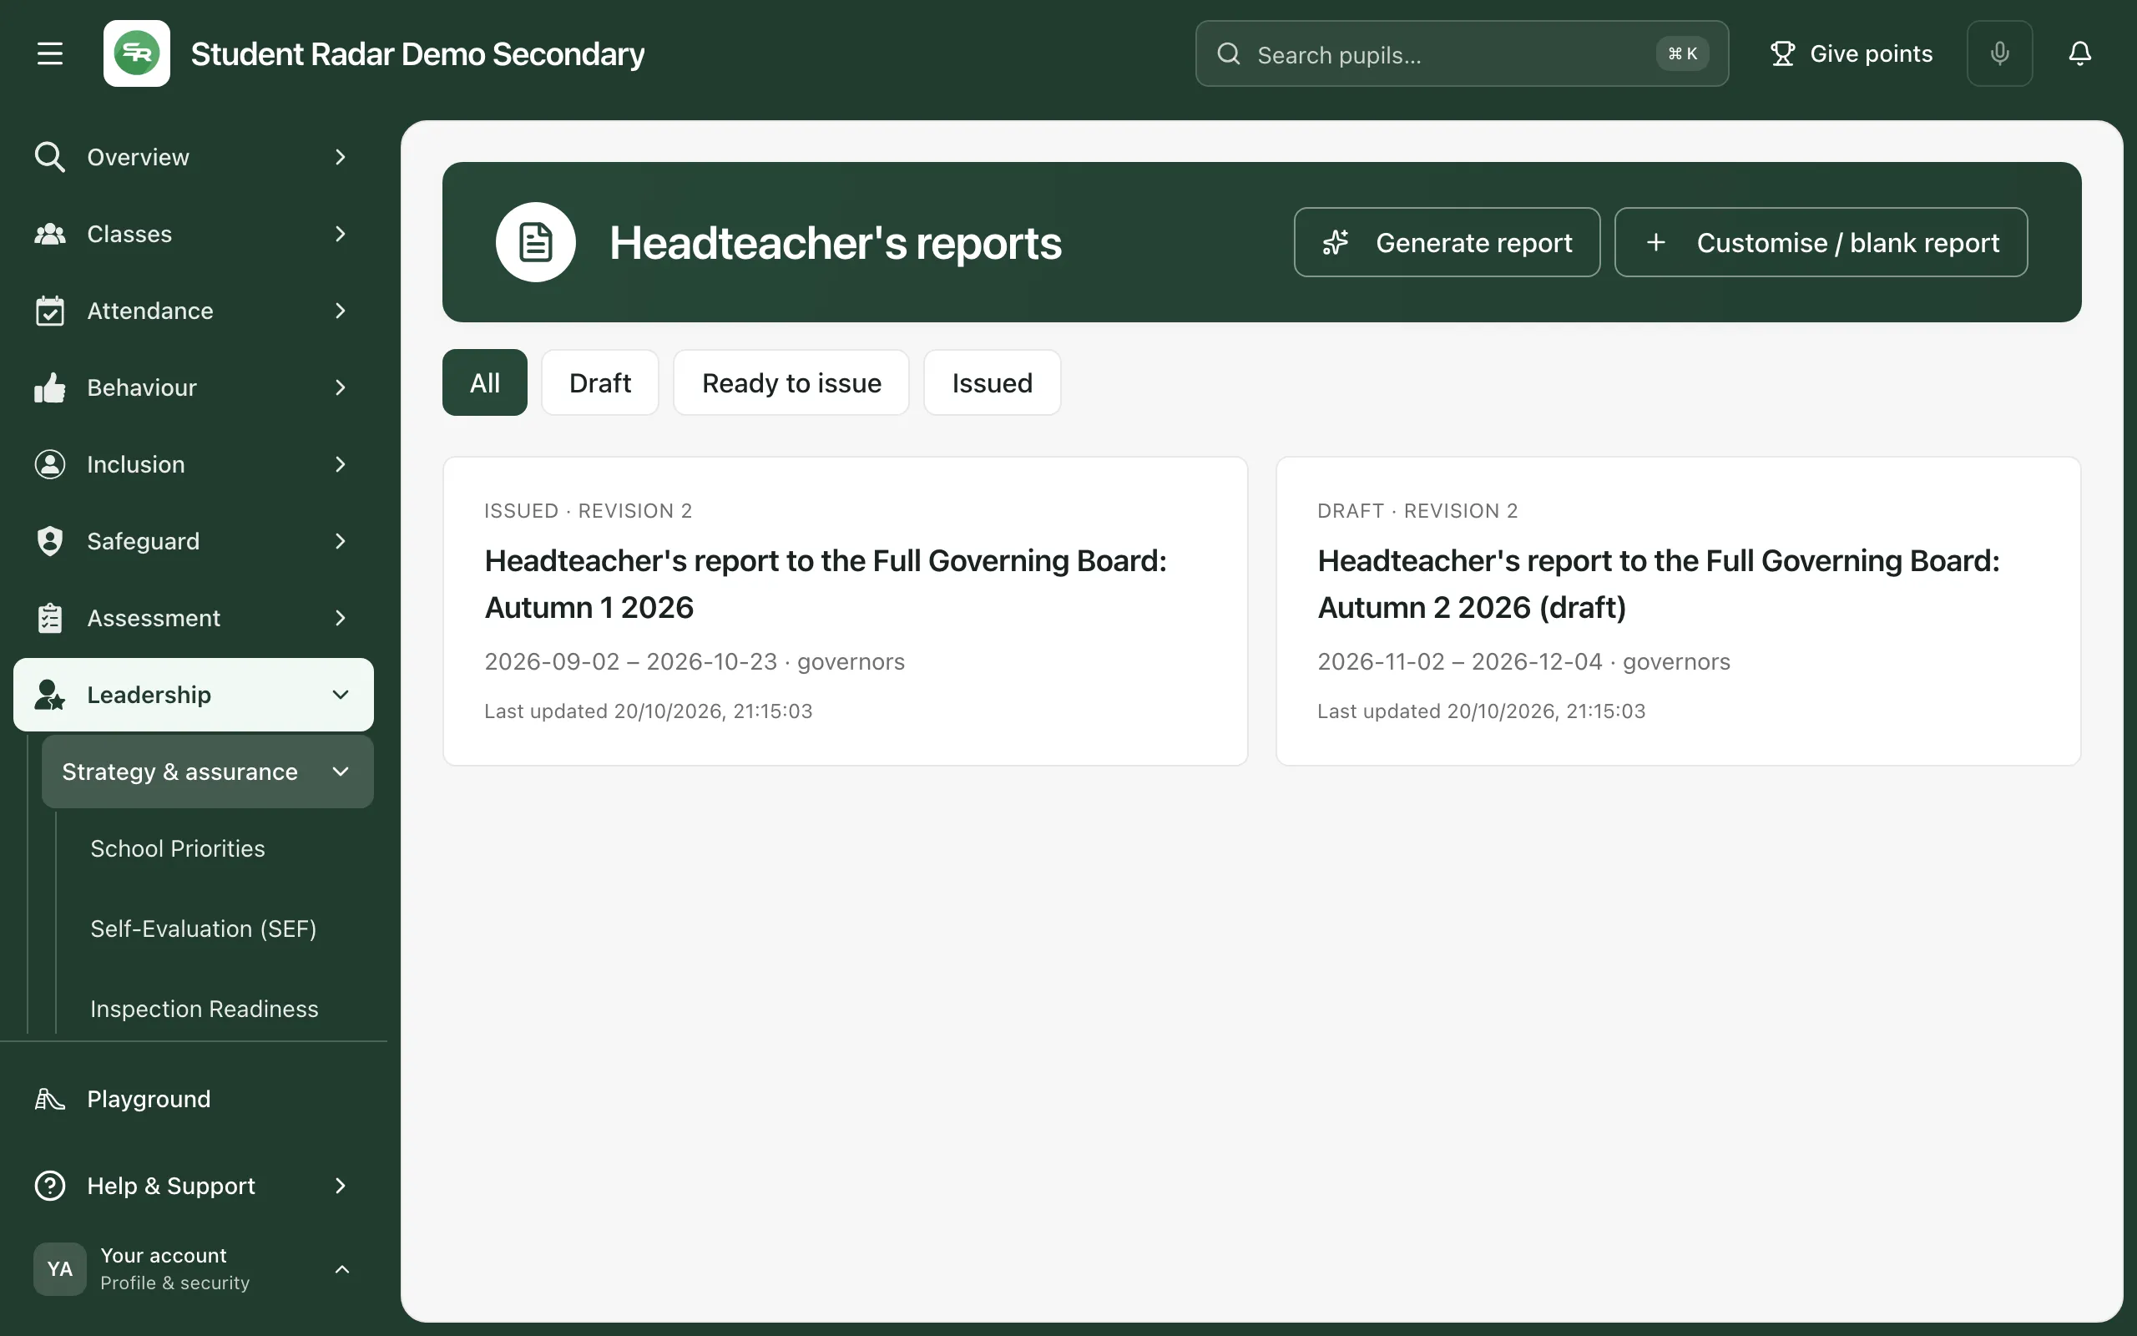The height and width of the screenshot is (1336, 2137).
Task: Click the Safeguard shield icon
Action: point(49,542)
